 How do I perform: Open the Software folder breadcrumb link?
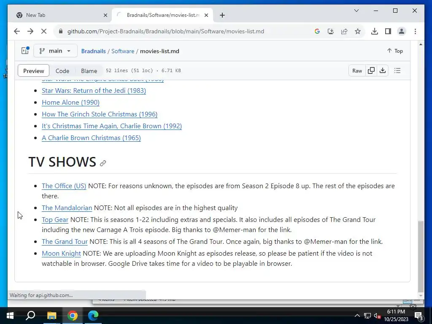[123, 51]
